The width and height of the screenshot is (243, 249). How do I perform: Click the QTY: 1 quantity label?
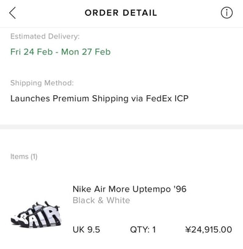coord(143,229)
